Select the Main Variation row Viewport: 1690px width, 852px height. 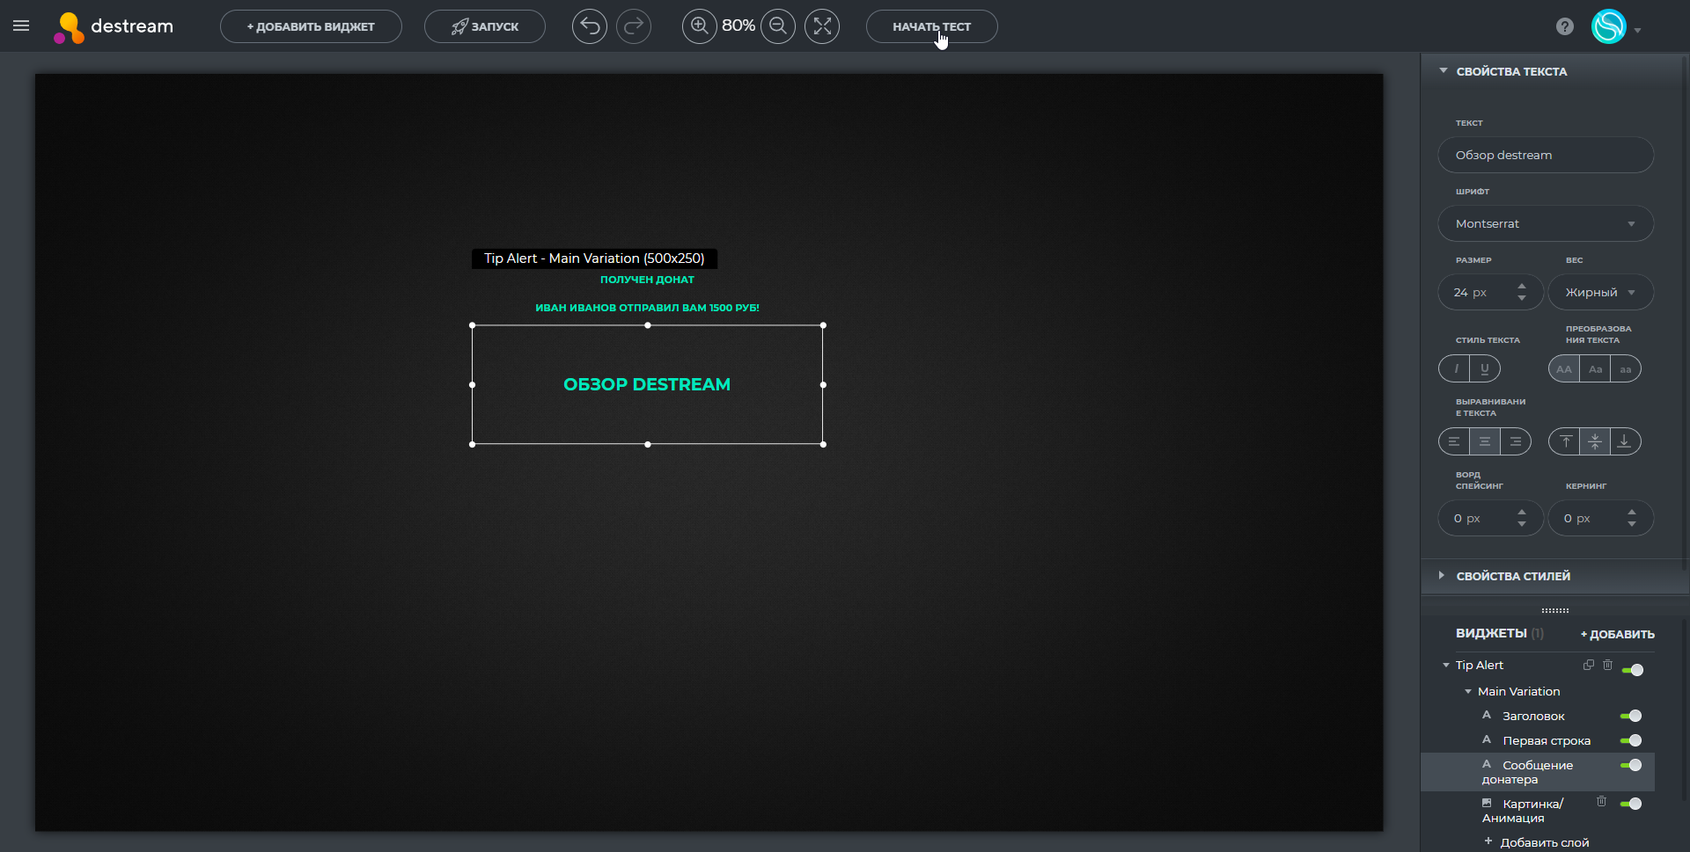pyautogui.click(x=1518, y=691)
